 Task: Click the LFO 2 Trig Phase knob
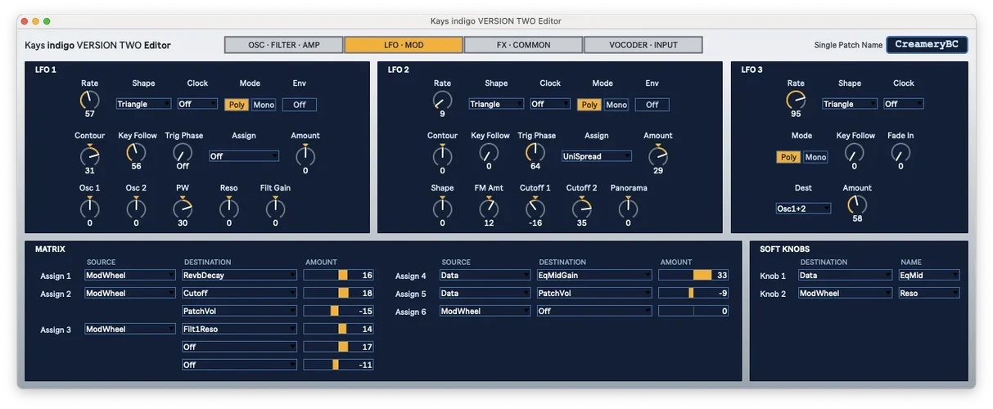(535, 152)
